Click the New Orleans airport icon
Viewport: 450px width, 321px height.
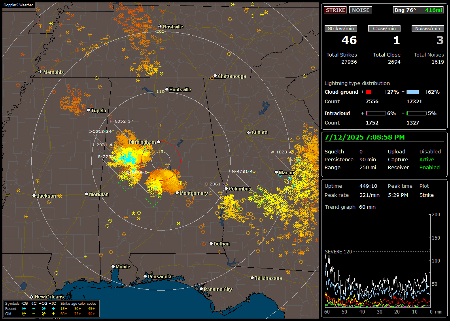(x=32, y=297)
